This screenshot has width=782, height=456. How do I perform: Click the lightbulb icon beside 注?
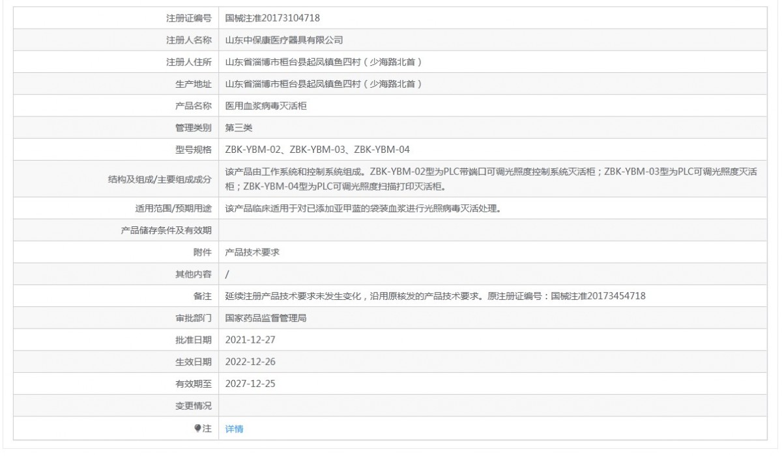pos(198,428)
